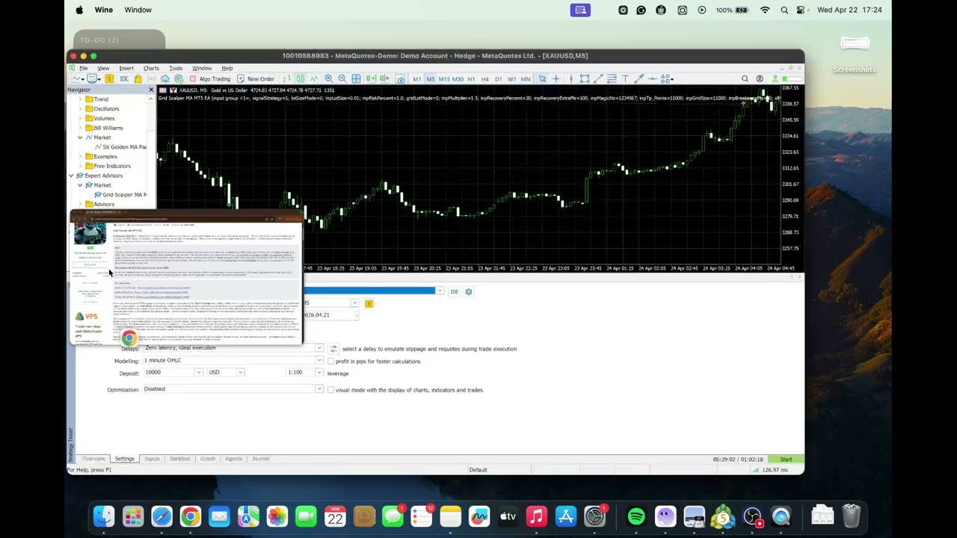
Task: Open the IDE MetaEditor toolbar icon
Action: 124,78
